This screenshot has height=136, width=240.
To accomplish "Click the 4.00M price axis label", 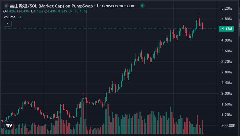I will (x=227, y=40).
